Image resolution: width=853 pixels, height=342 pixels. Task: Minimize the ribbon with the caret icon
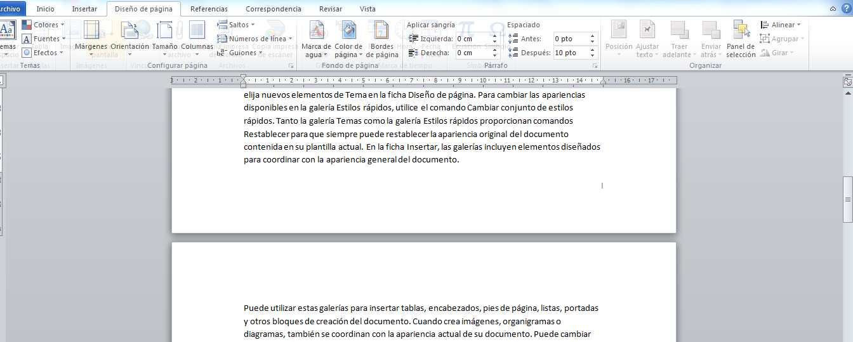pyautogui.click(x=833, y=8)
